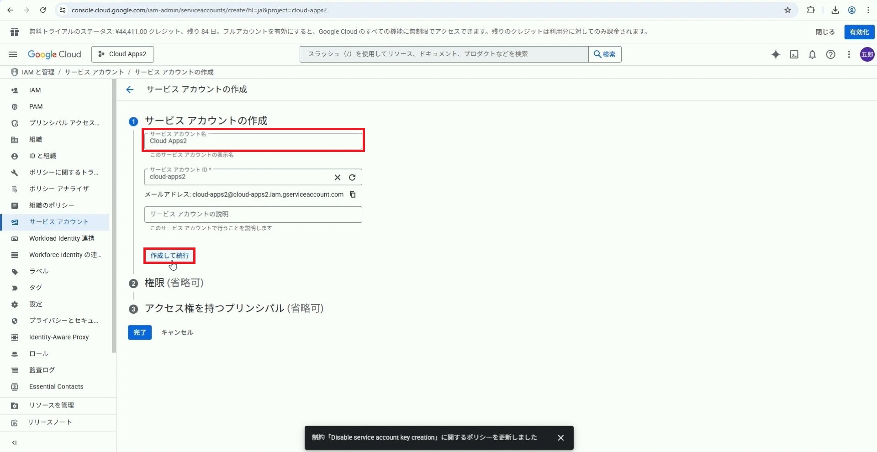
Task: Open the notifications bell
Action: point(812,54)
